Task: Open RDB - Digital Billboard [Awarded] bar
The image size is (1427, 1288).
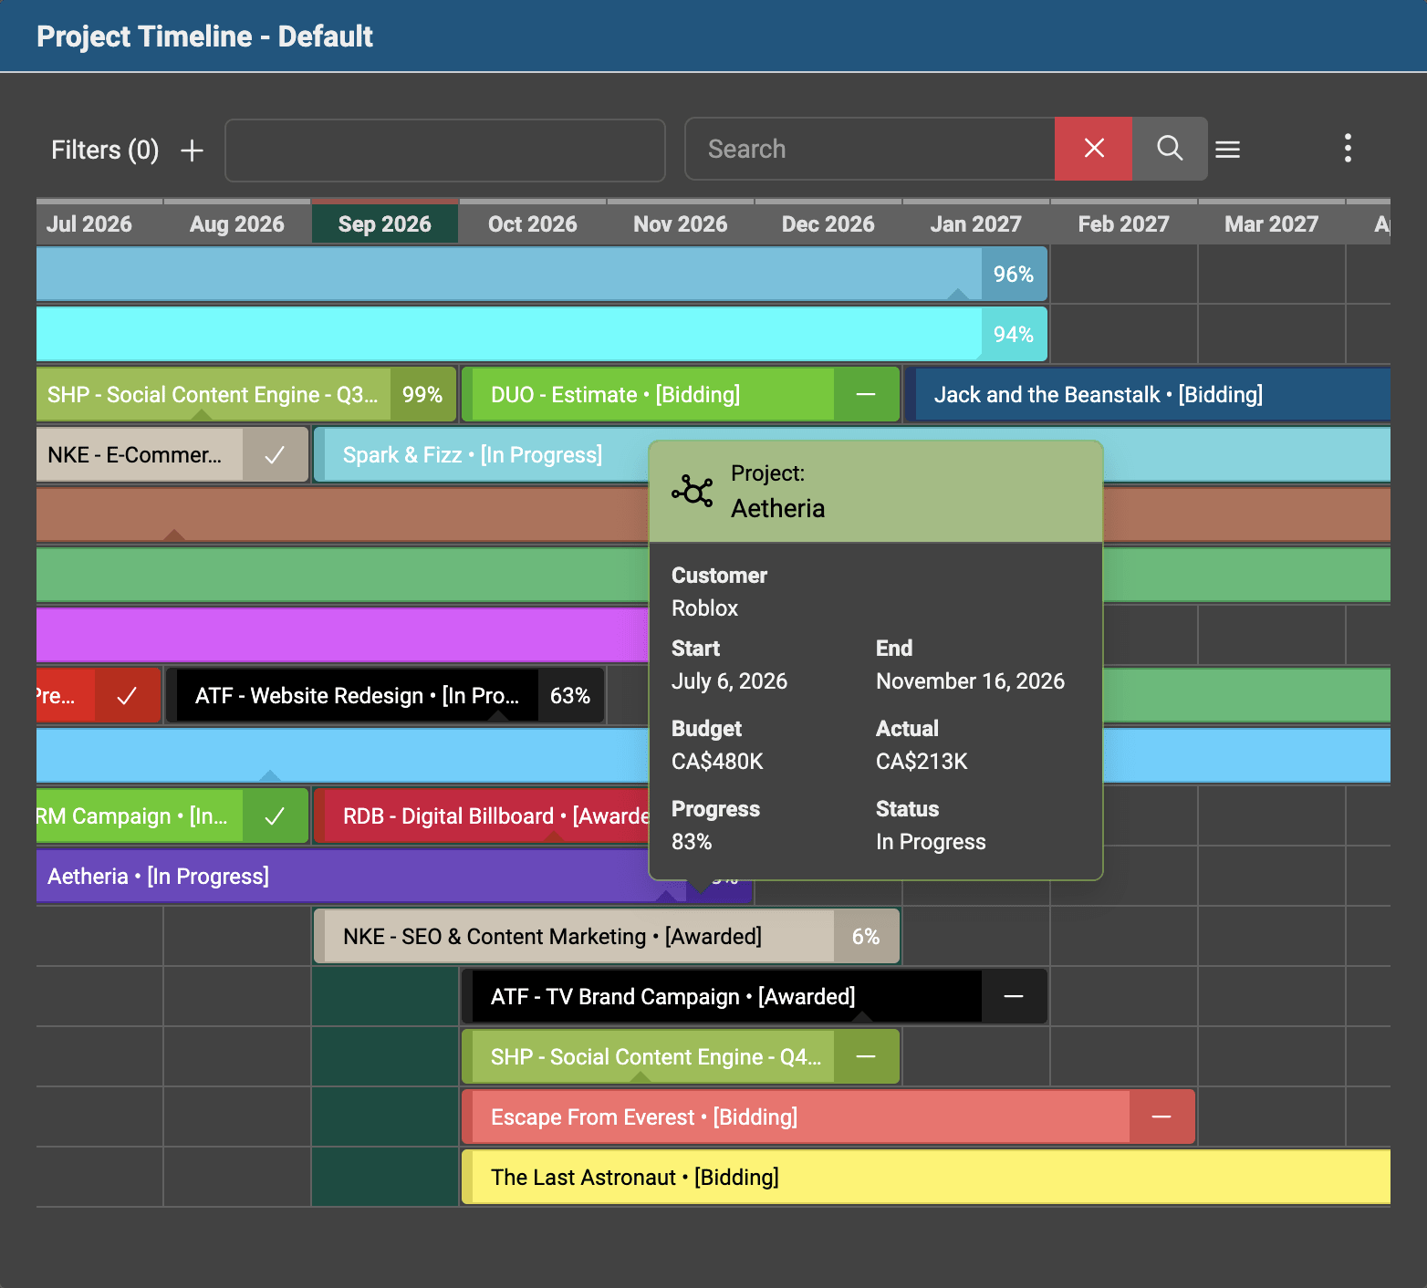Action: click(482, 816)
